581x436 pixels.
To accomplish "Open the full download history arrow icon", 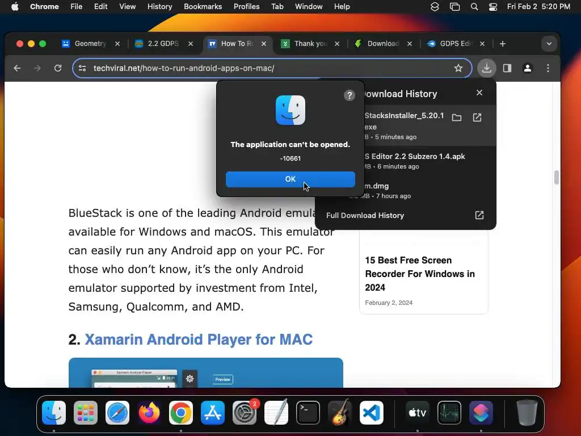I will (x=479, y=215).
